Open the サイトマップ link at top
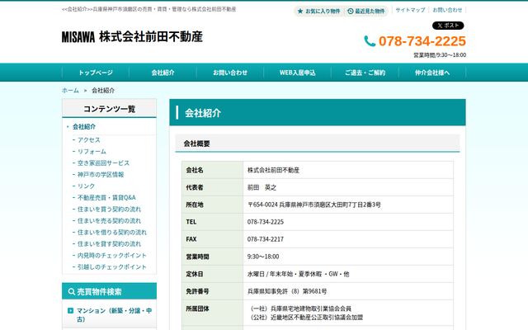The image size is (528, 330). [410, 10]
